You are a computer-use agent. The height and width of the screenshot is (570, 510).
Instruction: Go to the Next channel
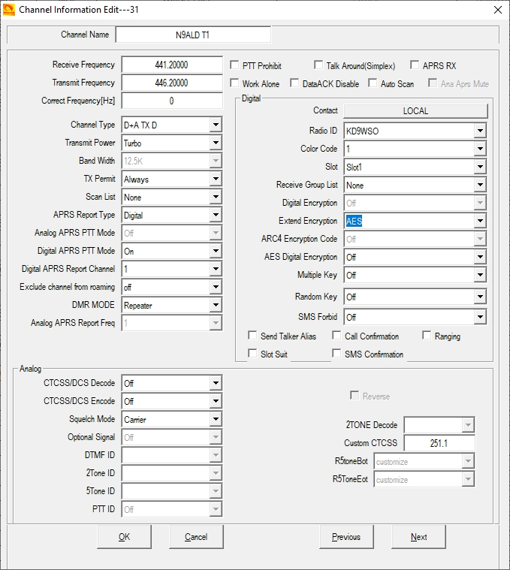coord(418,537)
